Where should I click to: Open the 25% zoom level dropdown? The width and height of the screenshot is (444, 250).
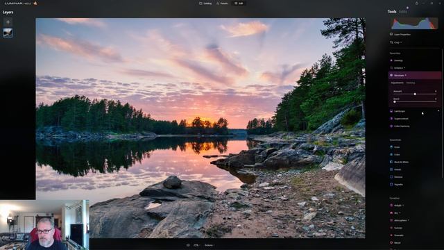pos(196,245)
